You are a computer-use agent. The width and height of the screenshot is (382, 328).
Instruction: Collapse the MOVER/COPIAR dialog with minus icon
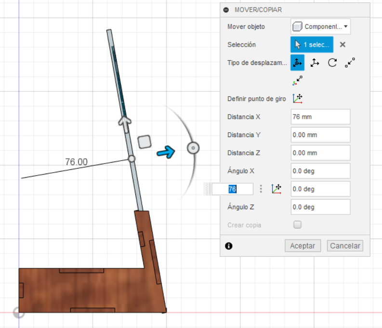coord(226,10)
